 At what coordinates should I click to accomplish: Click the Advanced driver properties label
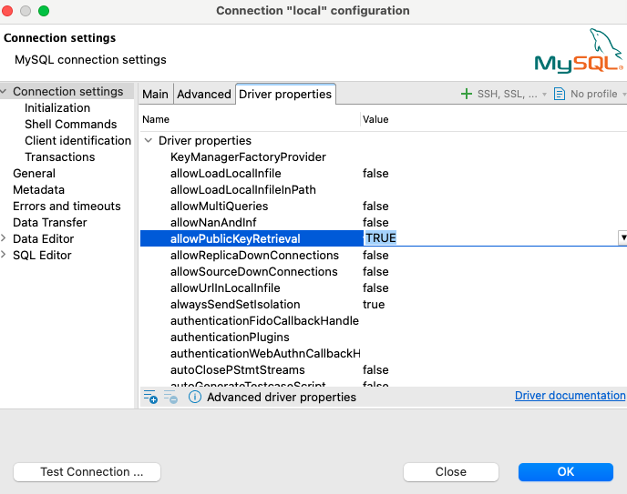pyautogui.click(x=282, y=397)
